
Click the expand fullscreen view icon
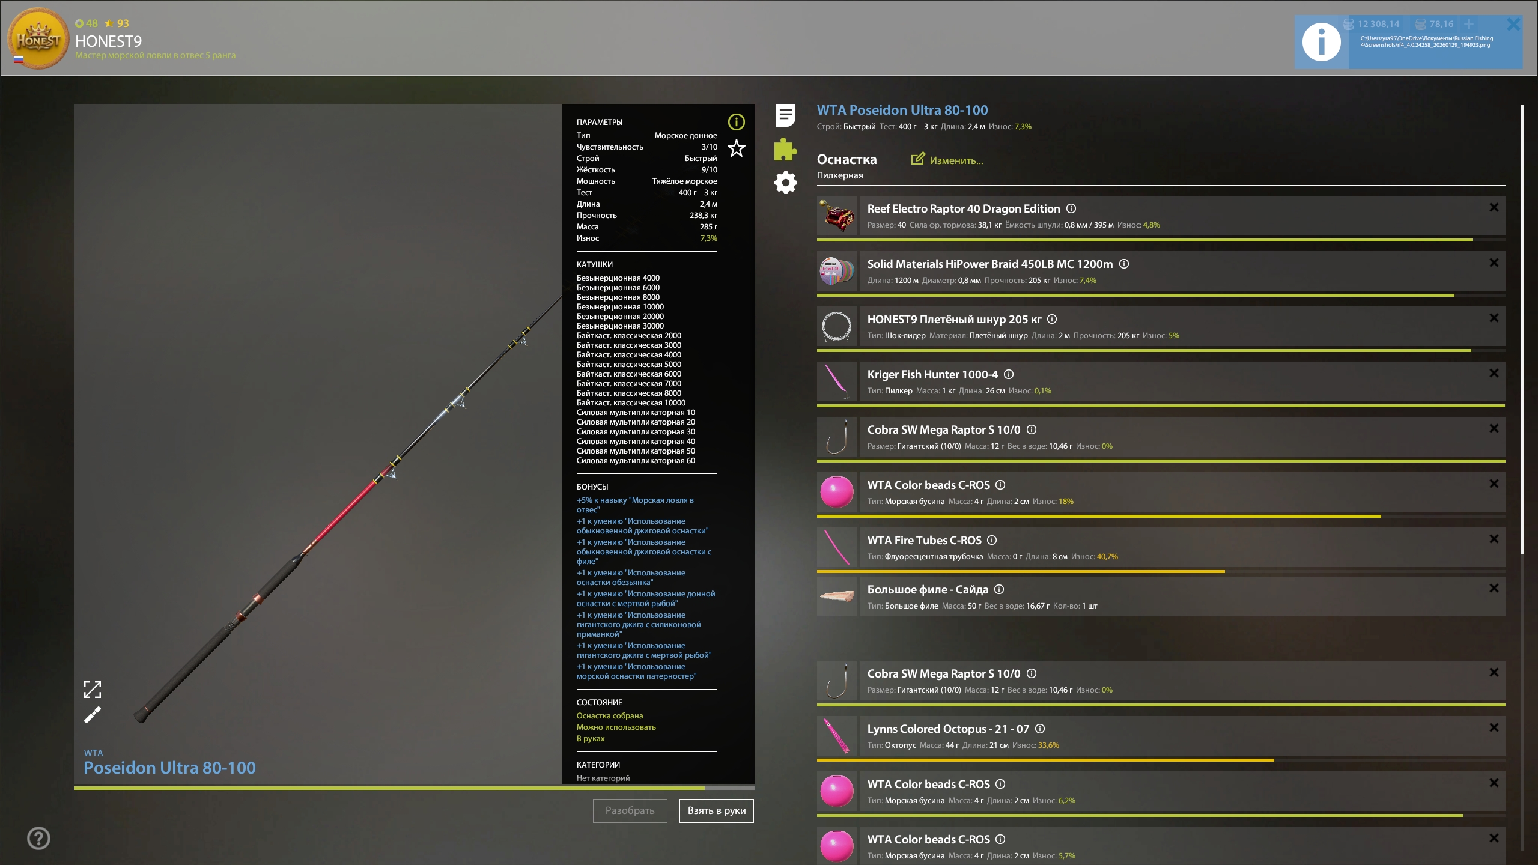pyautogui.click(x=93, y=689)
